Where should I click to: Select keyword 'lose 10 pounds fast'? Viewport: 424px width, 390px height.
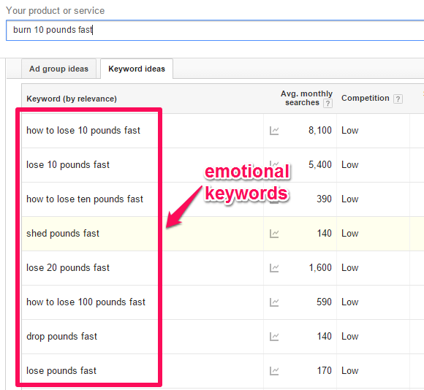click(x=68, y=165)
